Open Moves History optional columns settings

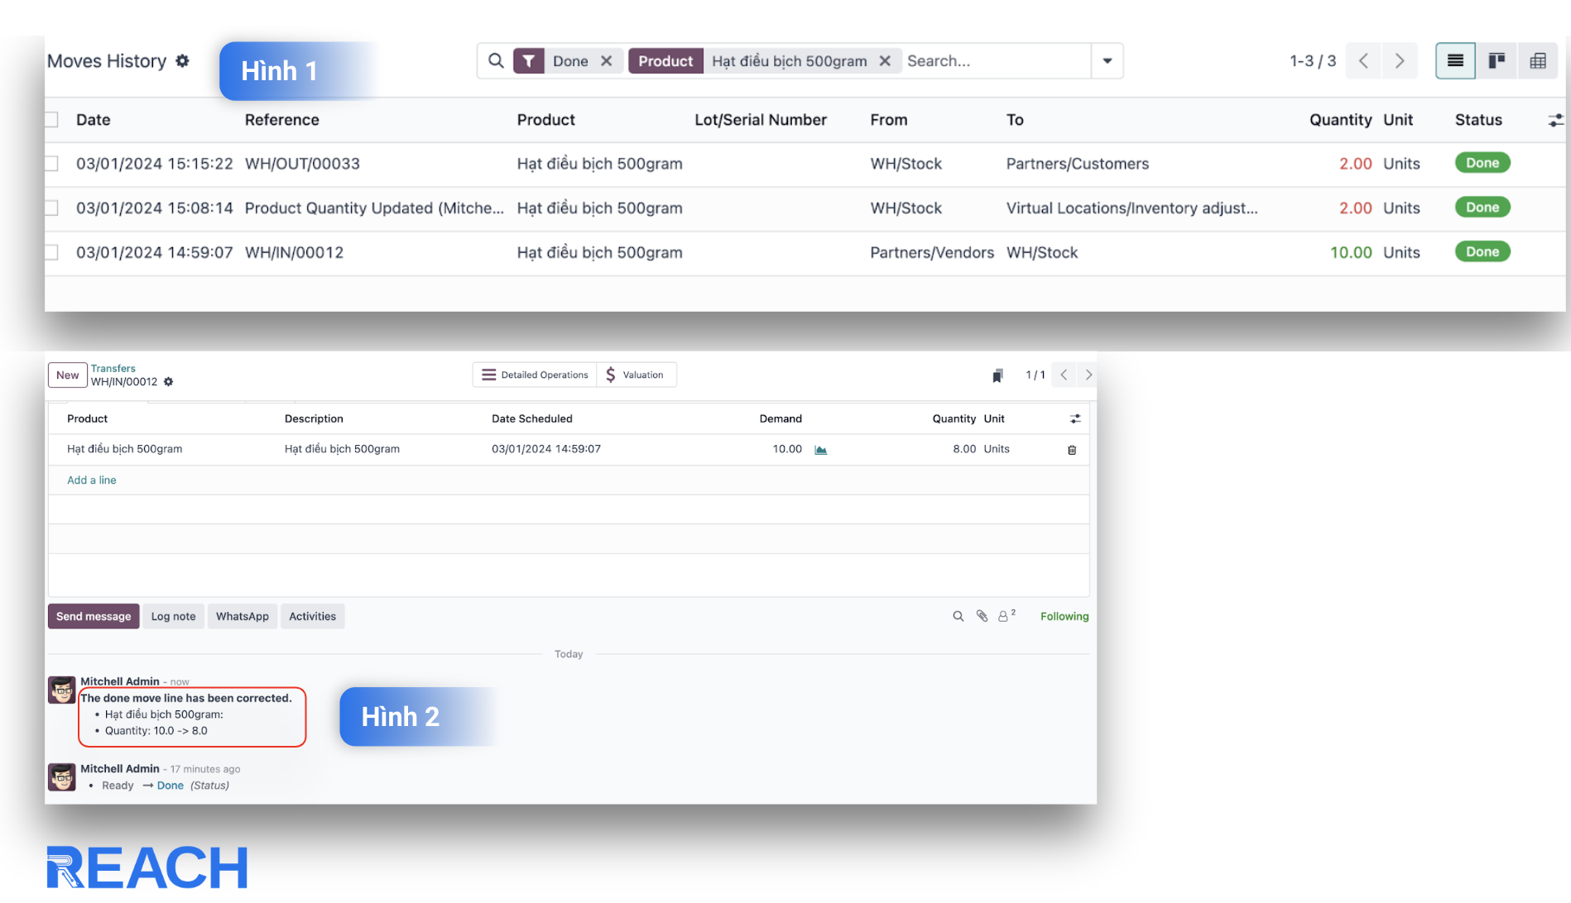(1555, 121)
